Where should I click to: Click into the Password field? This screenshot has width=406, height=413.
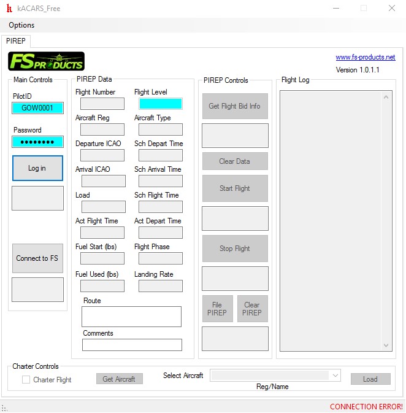(x=37, y=142)
